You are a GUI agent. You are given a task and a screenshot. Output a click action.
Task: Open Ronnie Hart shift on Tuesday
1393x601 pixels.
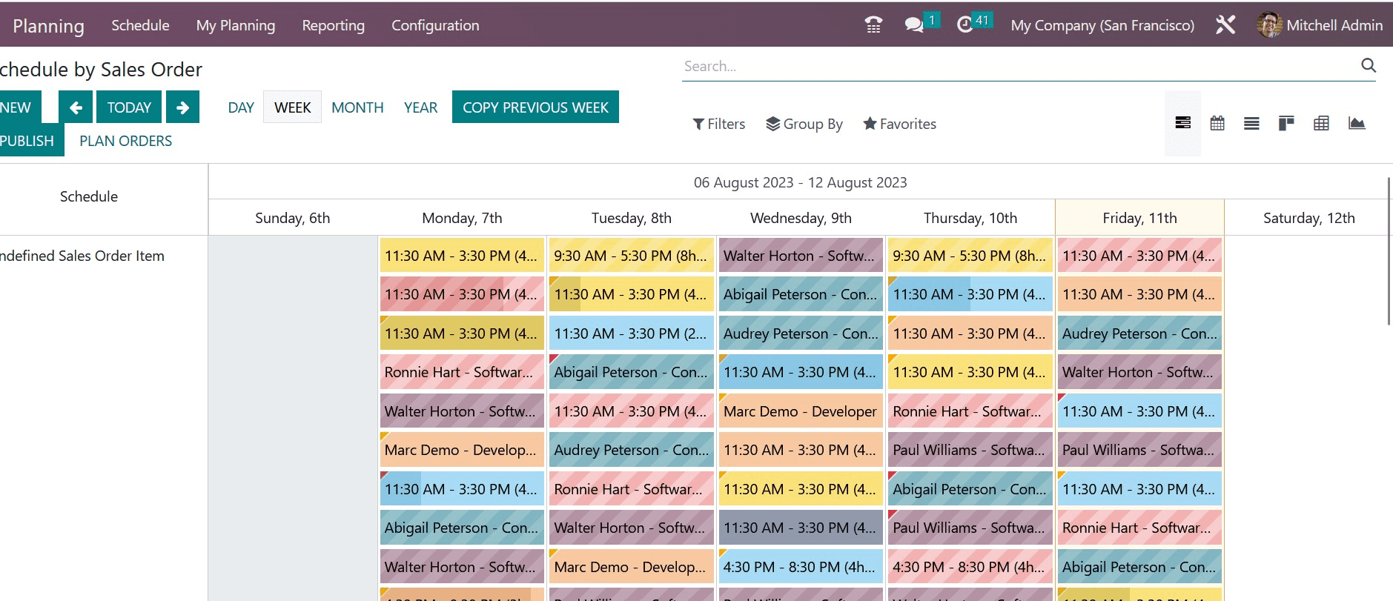point(632,489)
